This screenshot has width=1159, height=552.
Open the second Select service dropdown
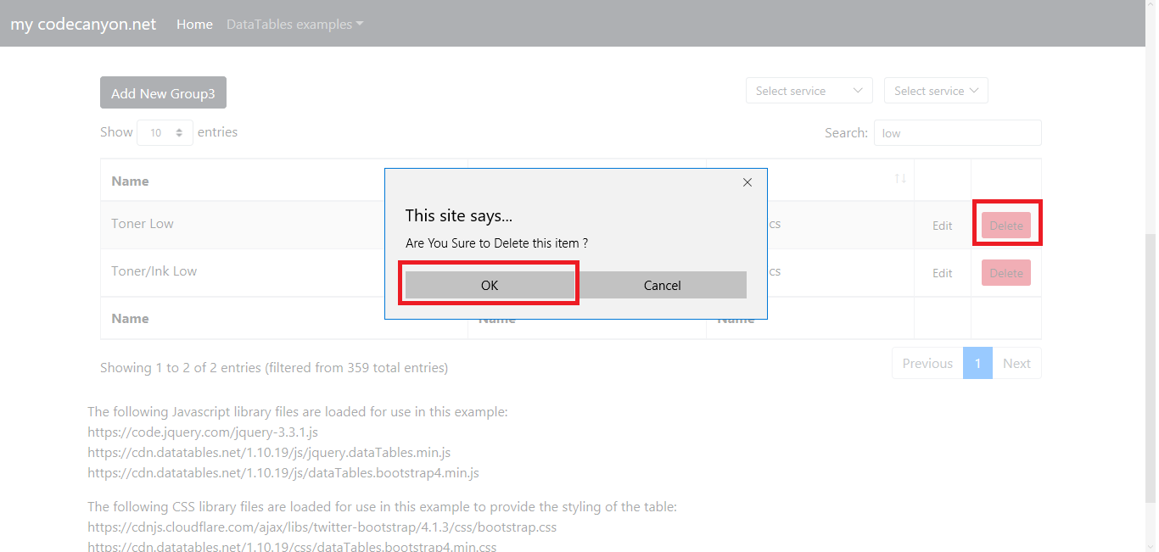click(935, 91)
